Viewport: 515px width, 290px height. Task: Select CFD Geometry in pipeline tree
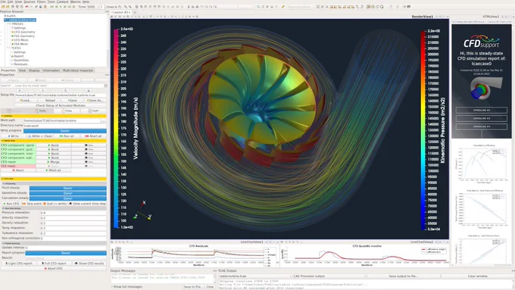(24, 32)
